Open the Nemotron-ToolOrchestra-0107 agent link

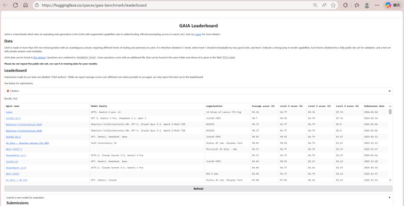[24, 124]
